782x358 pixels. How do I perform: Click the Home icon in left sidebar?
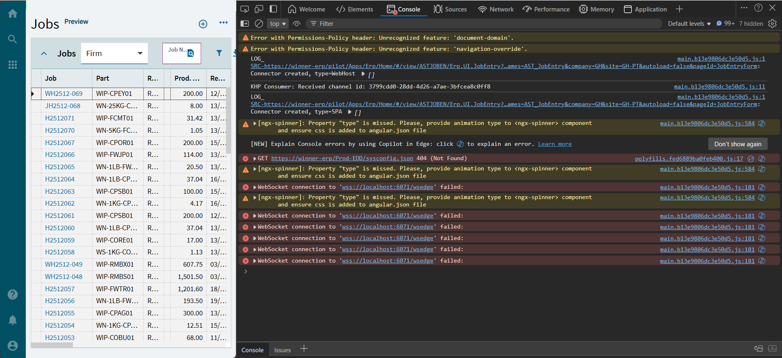(13, 14)
